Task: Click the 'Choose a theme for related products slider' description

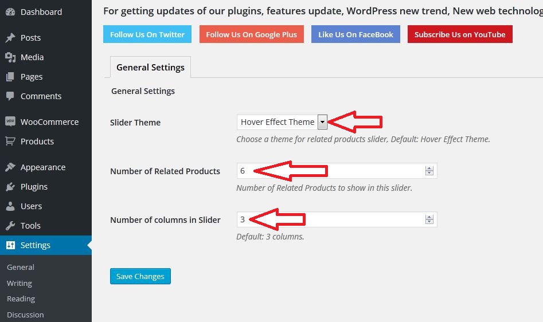Action: point(364,139)
